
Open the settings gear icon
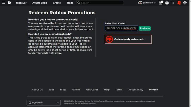coord(185,3)
